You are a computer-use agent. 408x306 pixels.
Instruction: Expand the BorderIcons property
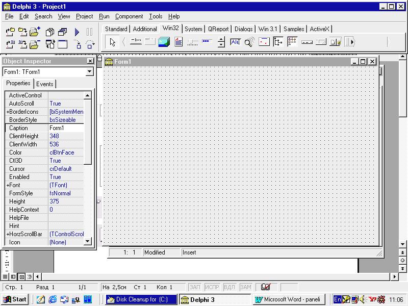[x=8, y=112]
